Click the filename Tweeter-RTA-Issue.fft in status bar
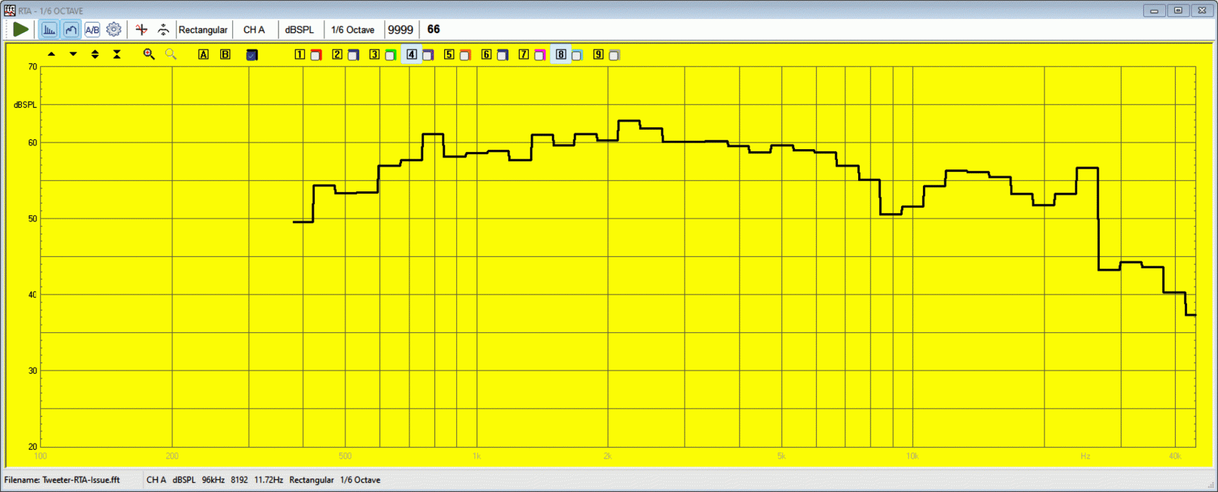The width and height of the screenshot is (1218, 492). [x=81, y=480]
